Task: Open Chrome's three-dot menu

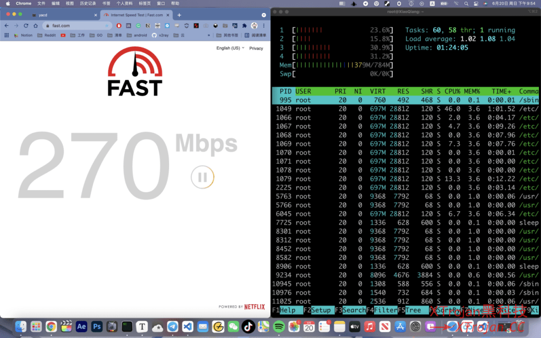Action: tap(264, 25)
